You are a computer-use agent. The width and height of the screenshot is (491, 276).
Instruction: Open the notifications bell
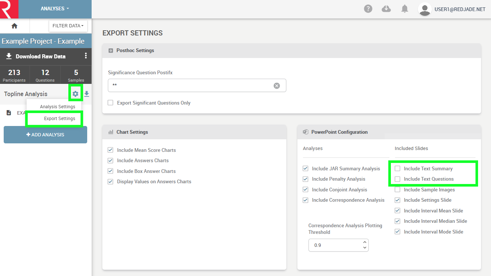pyautogui.click(x=405, y=9)
